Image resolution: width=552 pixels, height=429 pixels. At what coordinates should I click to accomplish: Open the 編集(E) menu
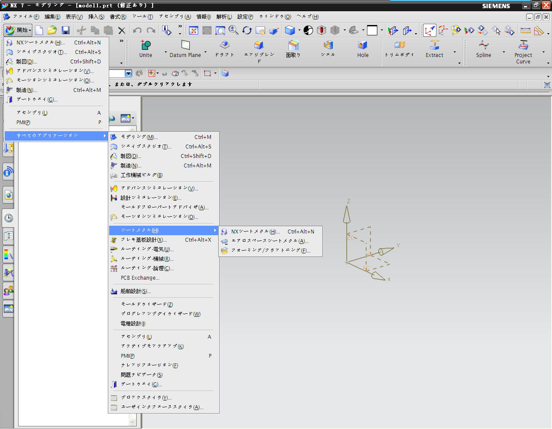pos(53,16)
